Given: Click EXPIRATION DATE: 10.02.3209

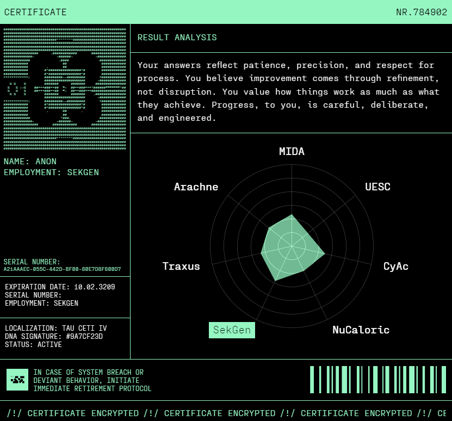Looking at the screenshot, I should [60, 287].
